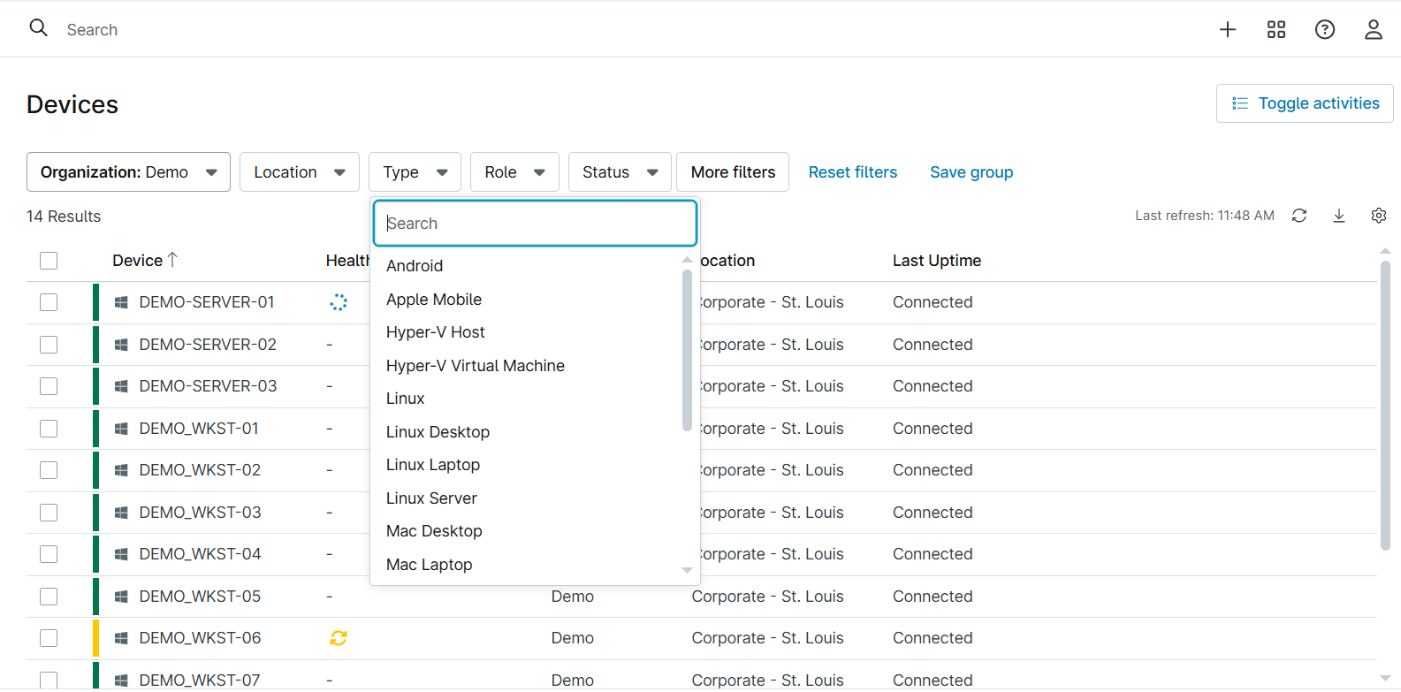Viewport: 1401px width, 692px height.
Task: Click the Windows icon beside DEMO-SERVER-01
Action: [121, 302]
